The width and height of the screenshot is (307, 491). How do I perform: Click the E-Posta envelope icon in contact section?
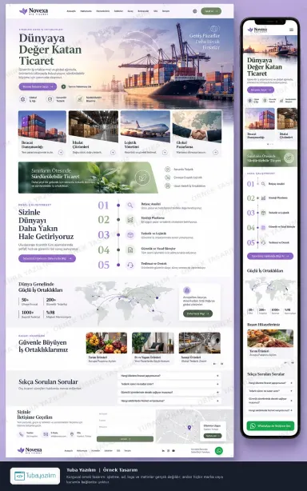coord(46,434)
